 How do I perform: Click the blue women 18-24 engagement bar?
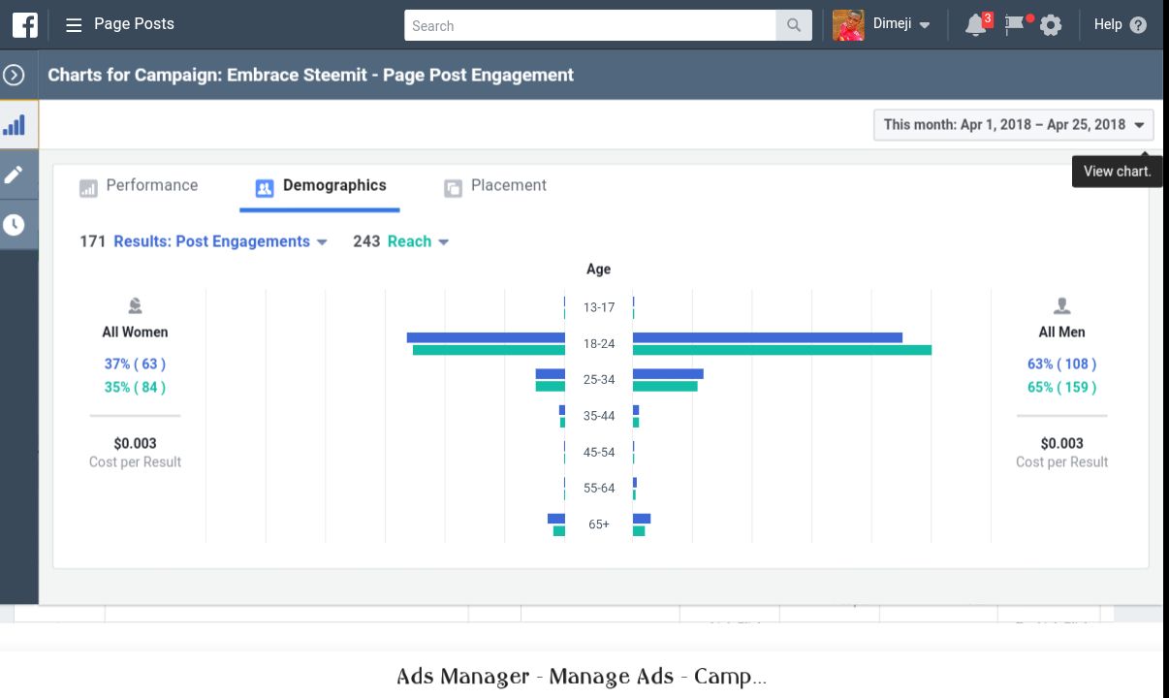[x=486, y=337]
